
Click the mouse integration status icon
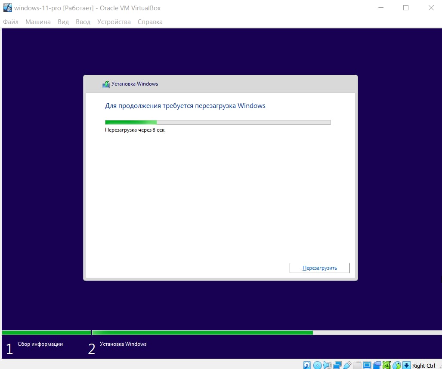tap(397, 365)
